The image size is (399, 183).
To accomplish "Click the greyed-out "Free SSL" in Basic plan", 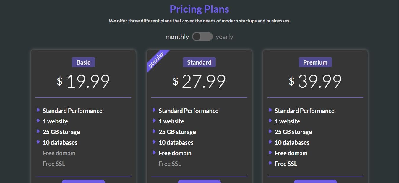I will [54, 164].
